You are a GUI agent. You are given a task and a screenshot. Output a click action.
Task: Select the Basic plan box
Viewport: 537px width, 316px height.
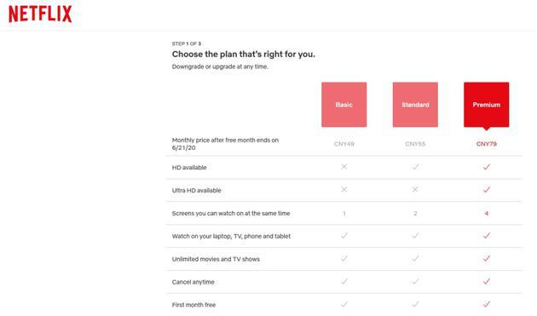[x=344, y=105]
